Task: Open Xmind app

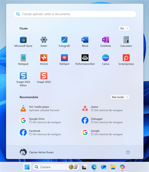Action: [44, 60]
